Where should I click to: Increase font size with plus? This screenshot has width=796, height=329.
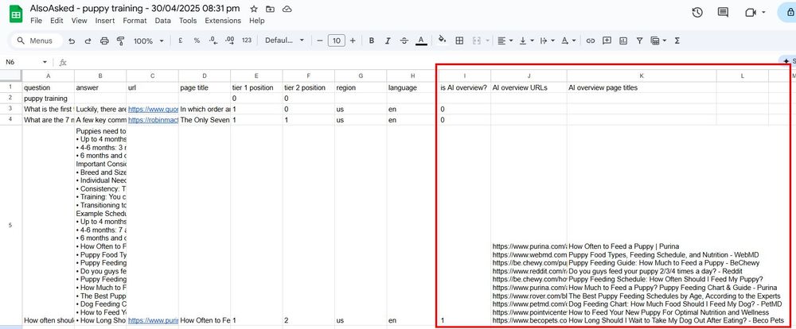pyautogui.click(x=353, y=41)
